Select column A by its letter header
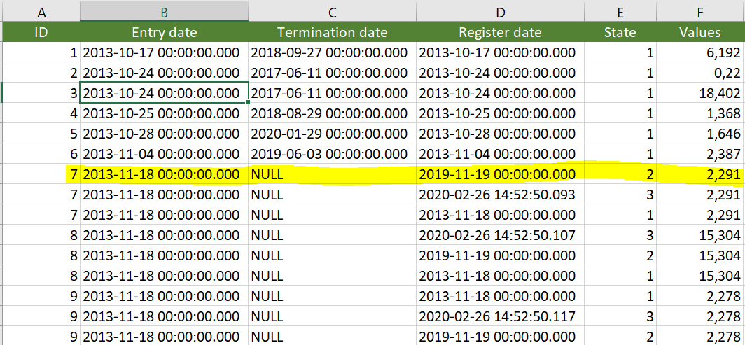Screen dimensions: 745x345 point(41,13)
